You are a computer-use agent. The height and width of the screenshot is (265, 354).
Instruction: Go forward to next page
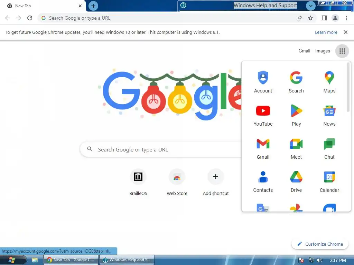pos(19,18)
